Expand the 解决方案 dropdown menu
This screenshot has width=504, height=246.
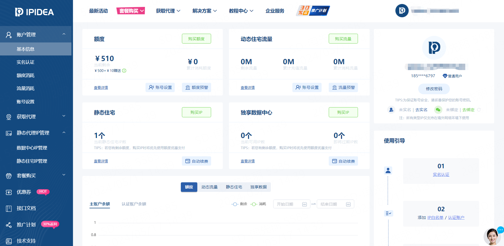pos(204,11)
